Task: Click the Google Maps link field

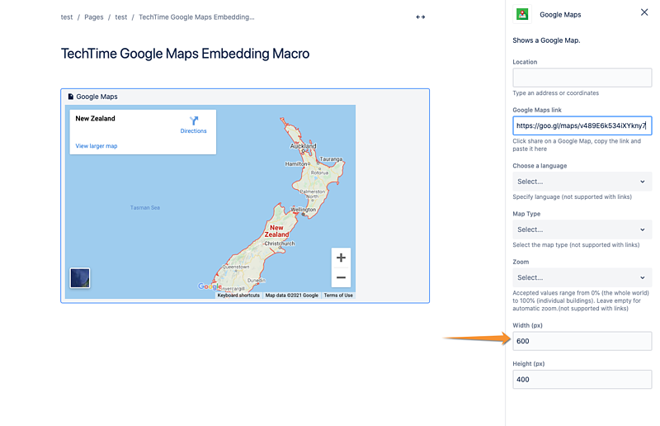Action: pos(582,125)
